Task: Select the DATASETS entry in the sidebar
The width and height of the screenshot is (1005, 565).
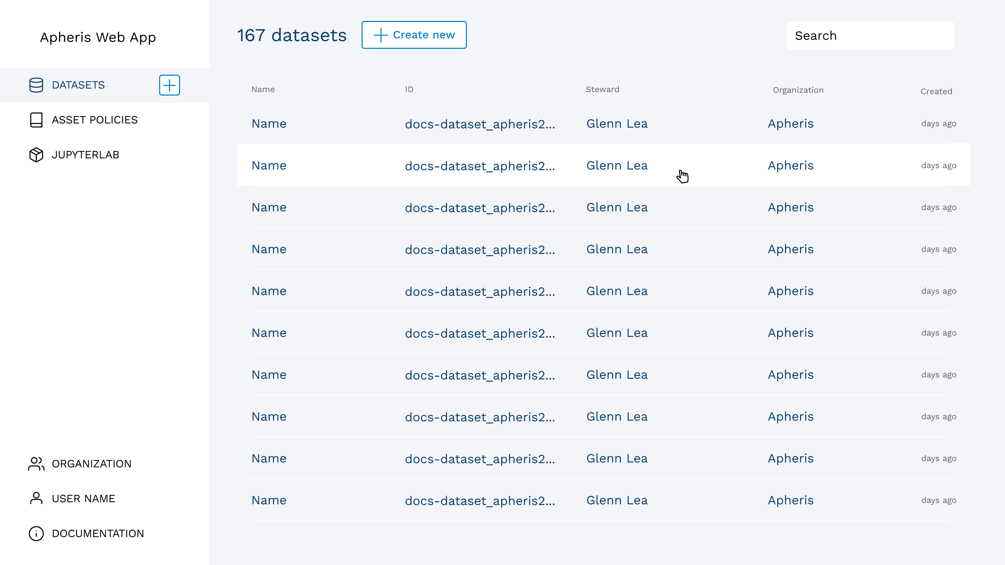Action: [x=78, y=85]
